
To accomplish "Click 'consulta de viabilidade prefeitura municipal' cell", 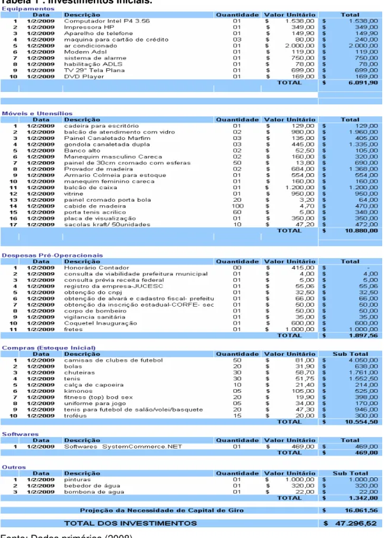I will click(x=135, y=274).
